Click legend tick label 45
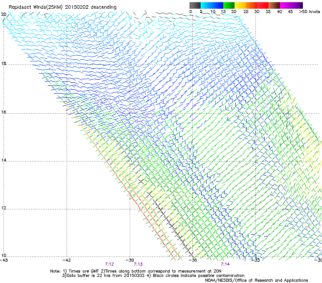322x283 pixels. [290, 12]
